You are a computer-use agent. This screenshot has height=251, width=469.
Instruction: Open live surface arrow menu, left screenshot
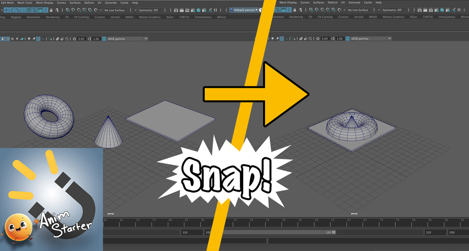(101, 10)
